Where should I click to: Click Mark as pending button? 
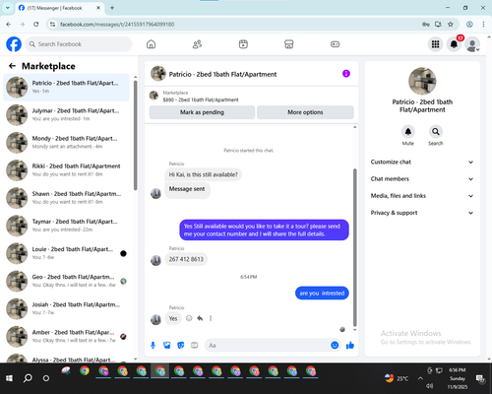(202, 112)
